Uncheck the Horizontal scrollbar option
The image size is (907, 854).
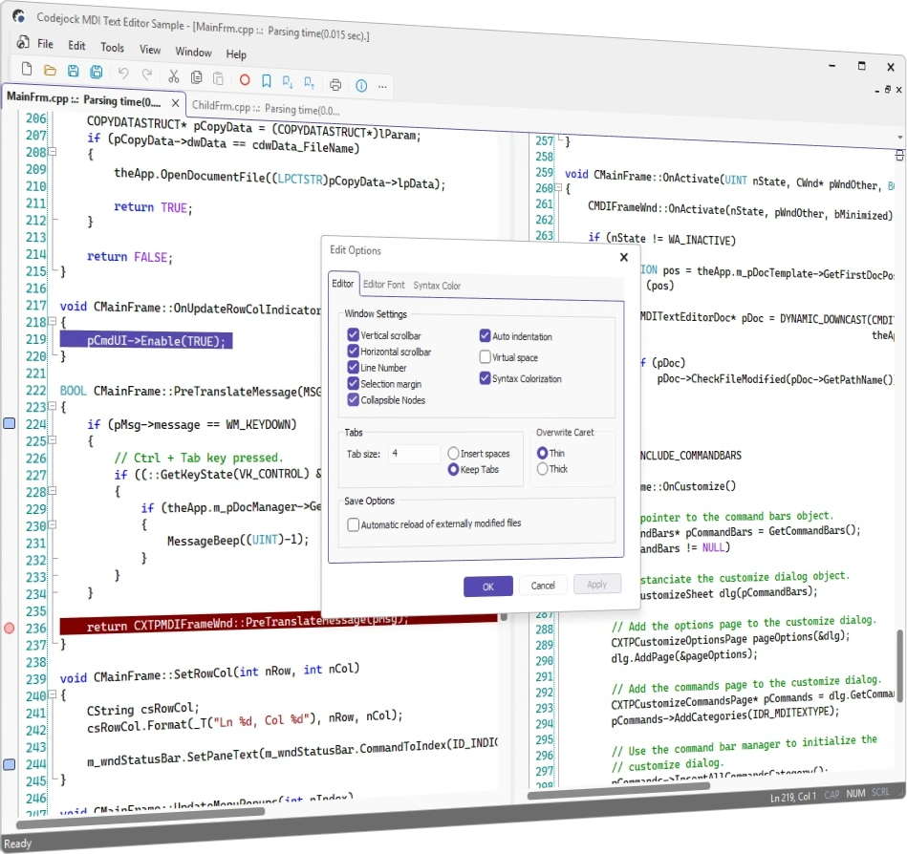tap(353, 351)
